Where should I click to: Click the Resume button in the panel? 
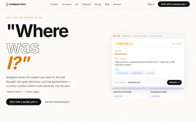click(174, 82)
